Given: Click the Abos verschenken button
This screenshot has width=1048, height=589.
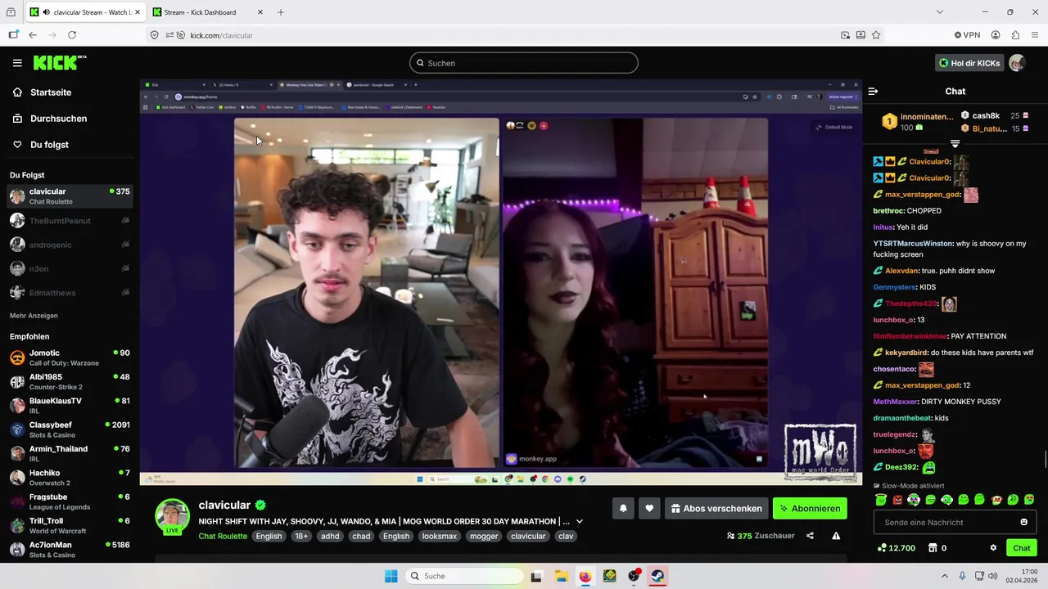Looking at the screenshot, I should pyautogui.click(x=716, y=509).
